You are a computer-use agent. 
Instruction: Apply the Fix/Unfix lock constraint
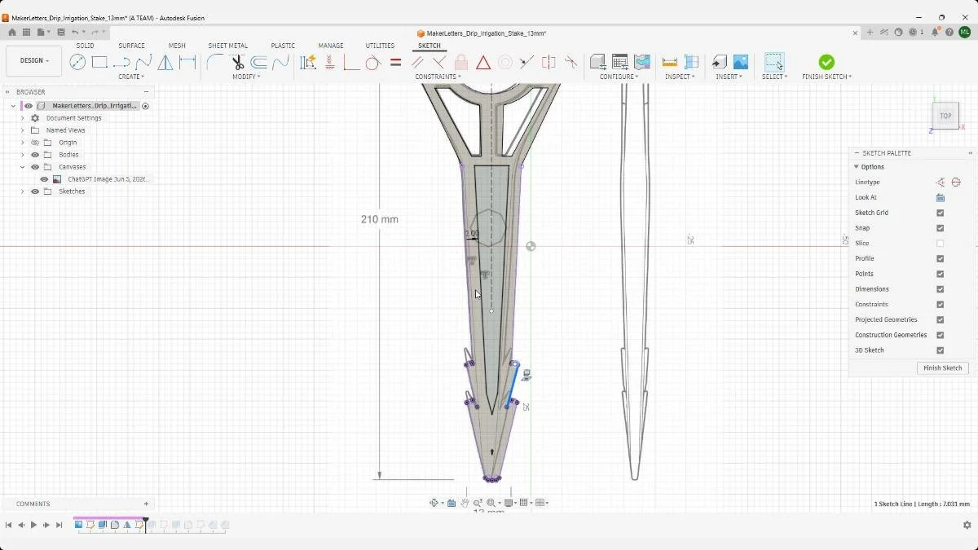(x=461, y=62)
